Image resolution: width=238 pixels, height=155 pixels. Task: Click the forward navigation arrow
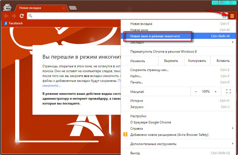click(14, 16)
